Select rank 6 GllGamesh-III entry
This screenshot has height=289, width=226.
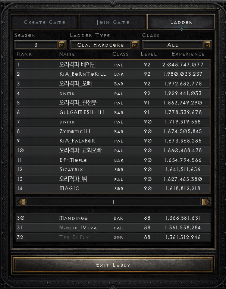[113, 112]
